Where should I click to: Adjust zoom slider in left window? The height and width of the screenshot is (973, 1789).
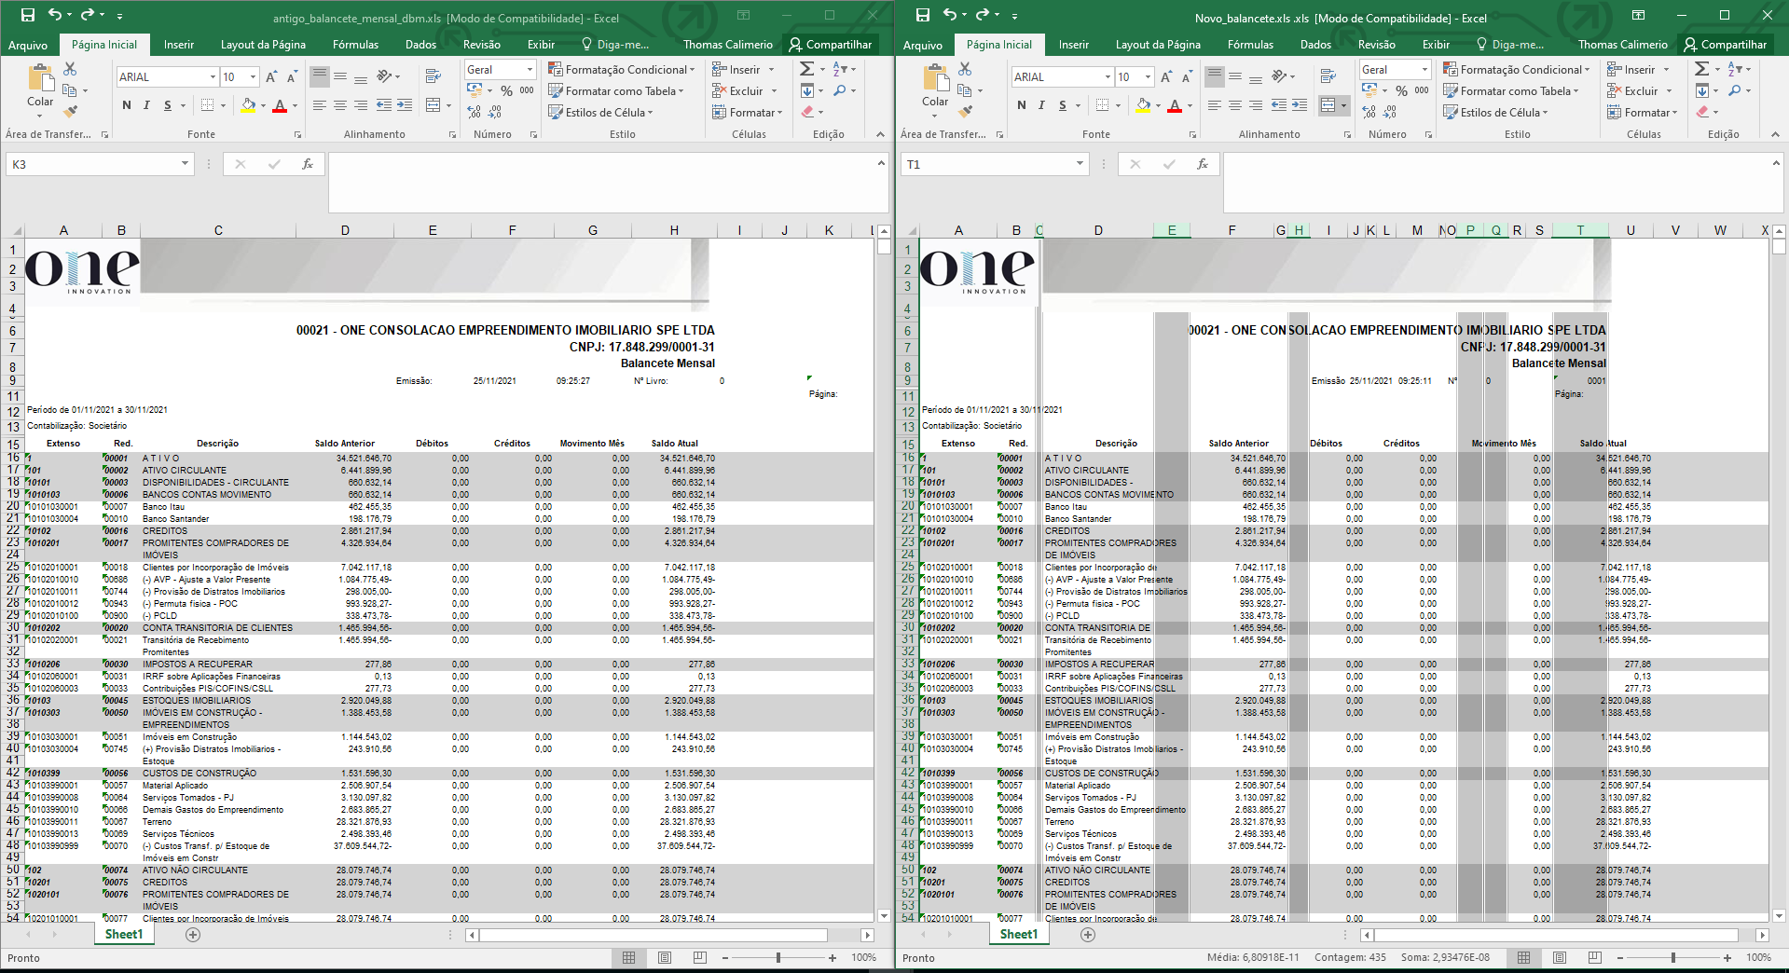pos(778,957)
